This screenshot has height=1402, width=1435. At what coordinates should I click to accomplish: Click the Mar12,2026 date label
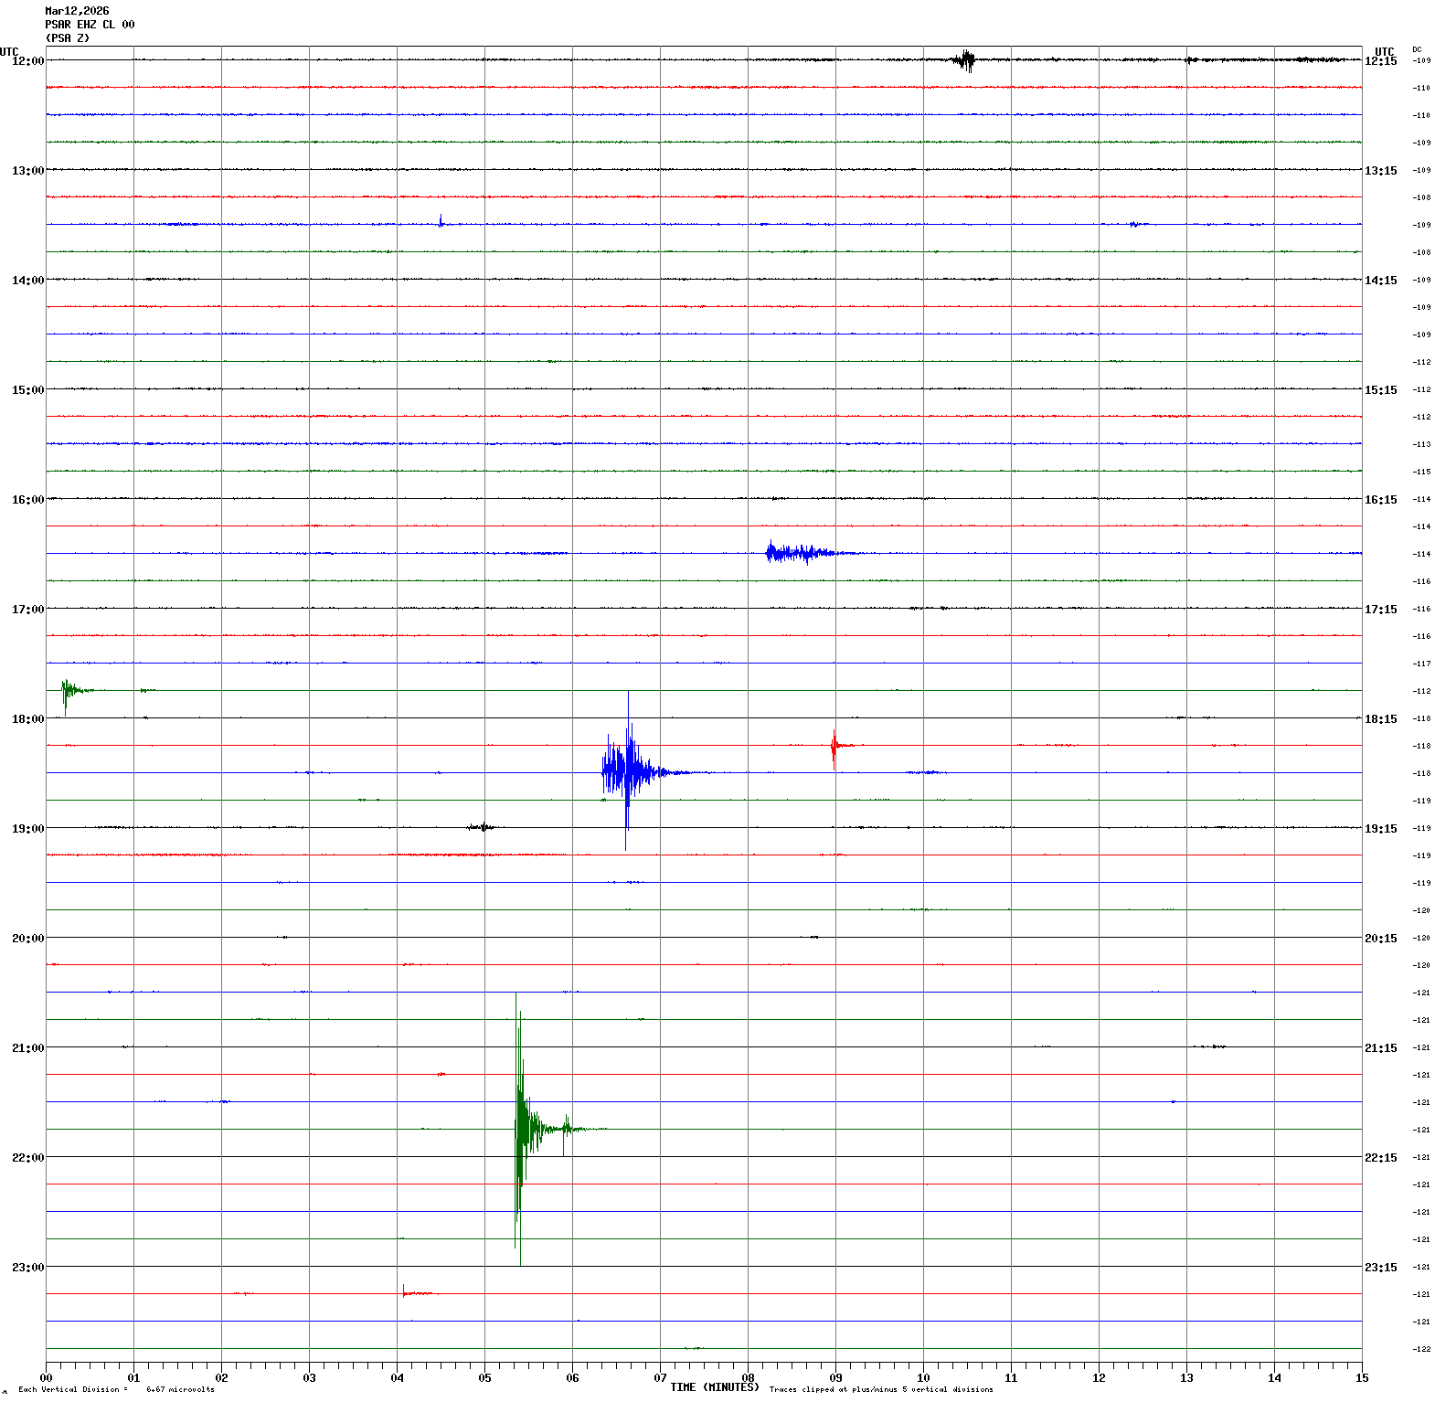(77, 11)
